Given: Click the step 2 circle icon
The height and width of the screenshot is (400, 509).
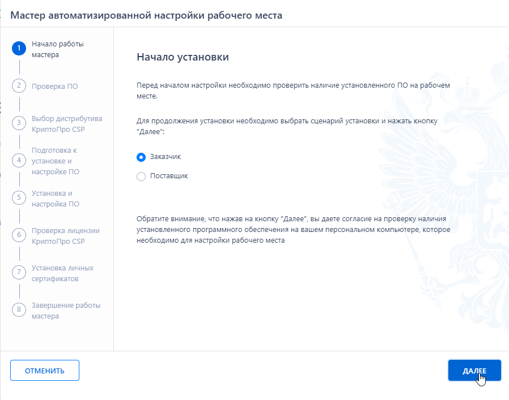Looking at the screenshot, I should 19,86.
